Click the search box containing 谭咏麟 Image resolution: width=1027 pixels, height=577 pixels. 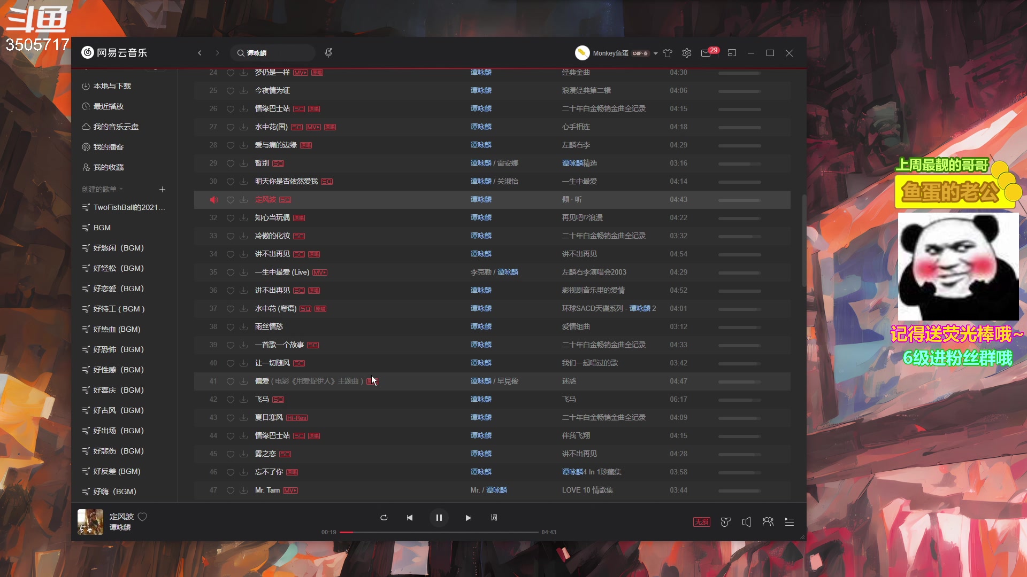click(273, 52)
